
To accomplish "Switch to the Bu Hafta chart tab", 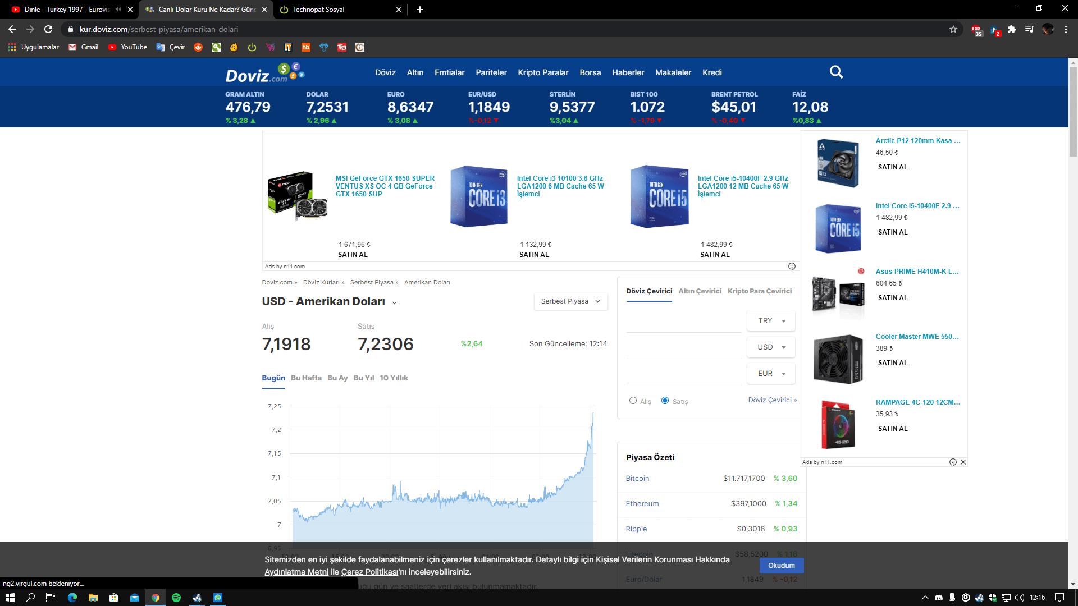I will (306, 378).
